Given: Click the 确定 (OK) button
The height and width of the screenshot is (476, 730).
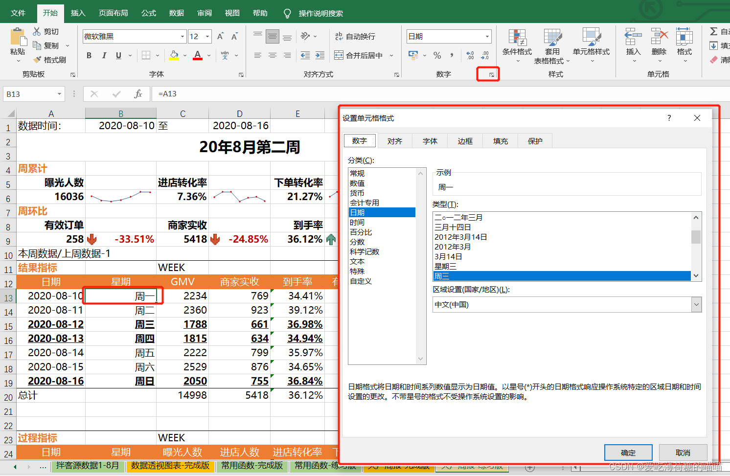Looking at the screenshot, I should coord(628,453).
